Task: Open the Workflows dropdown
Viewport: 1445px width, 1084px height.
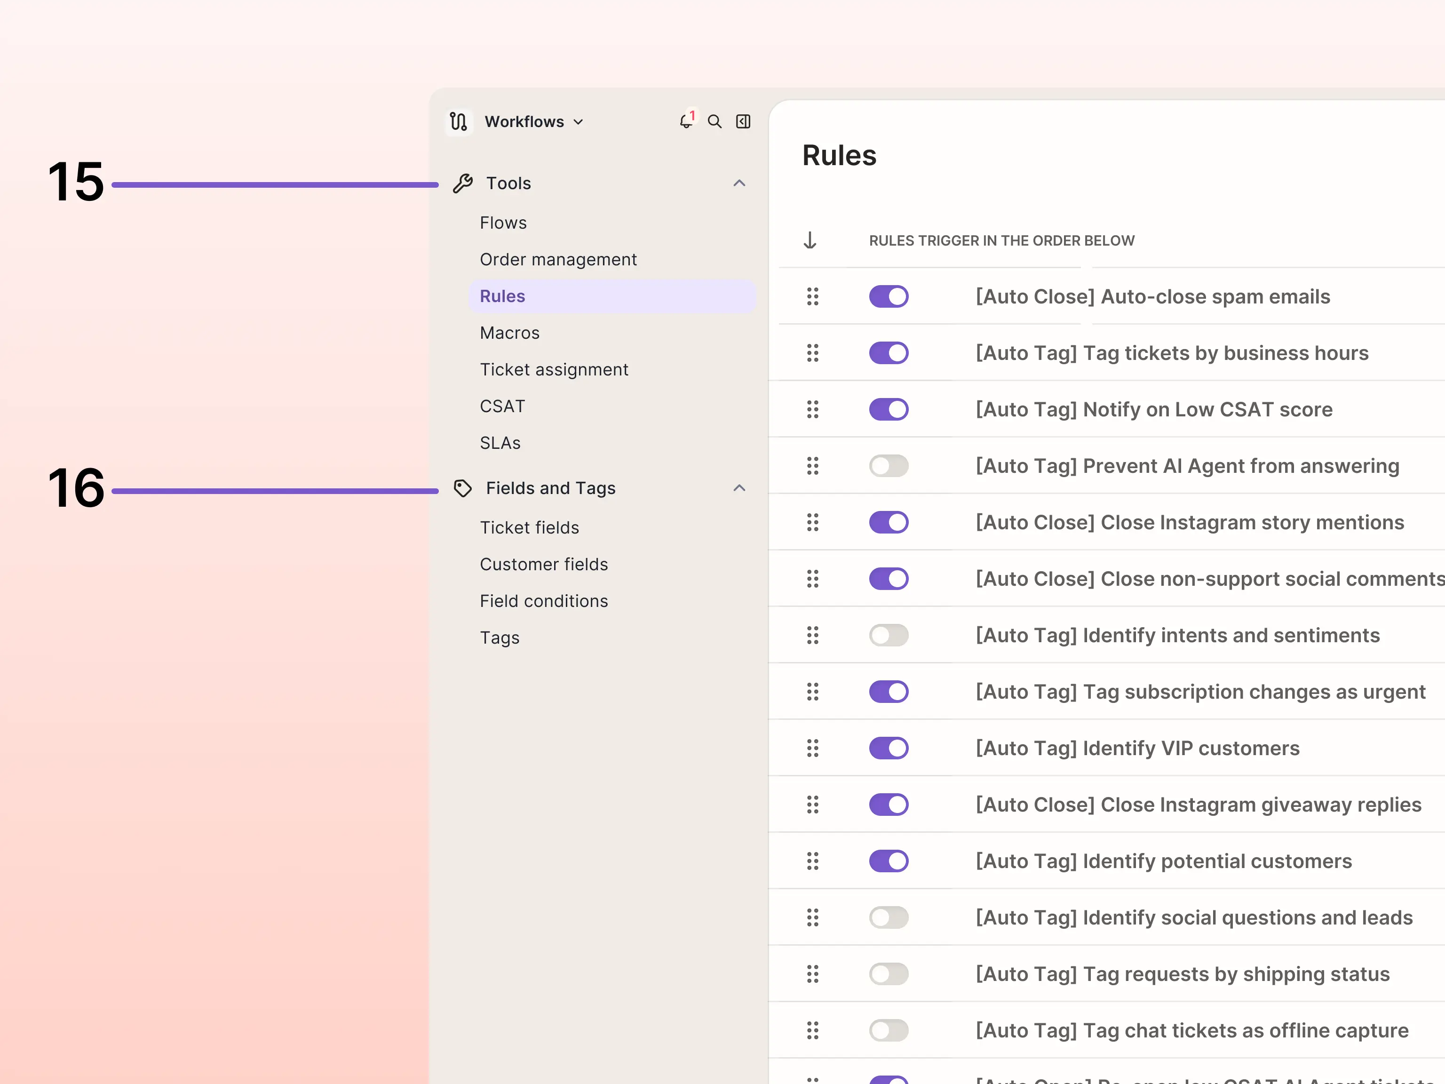Action: pyautogui.click(x=534, y=121)
